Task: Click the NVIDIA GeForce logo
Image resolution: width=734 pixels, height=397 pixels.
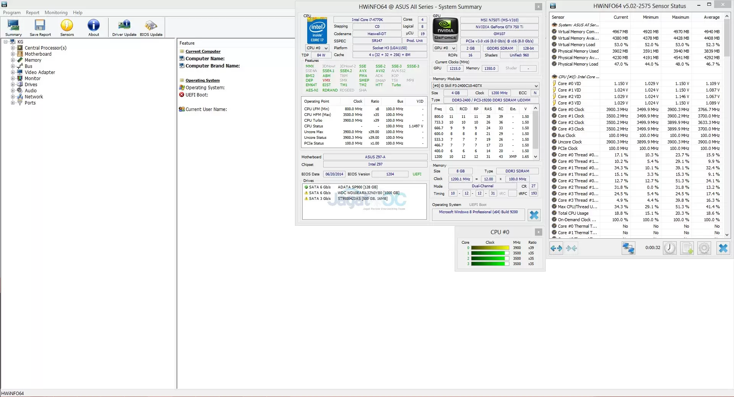Action: 446,29
